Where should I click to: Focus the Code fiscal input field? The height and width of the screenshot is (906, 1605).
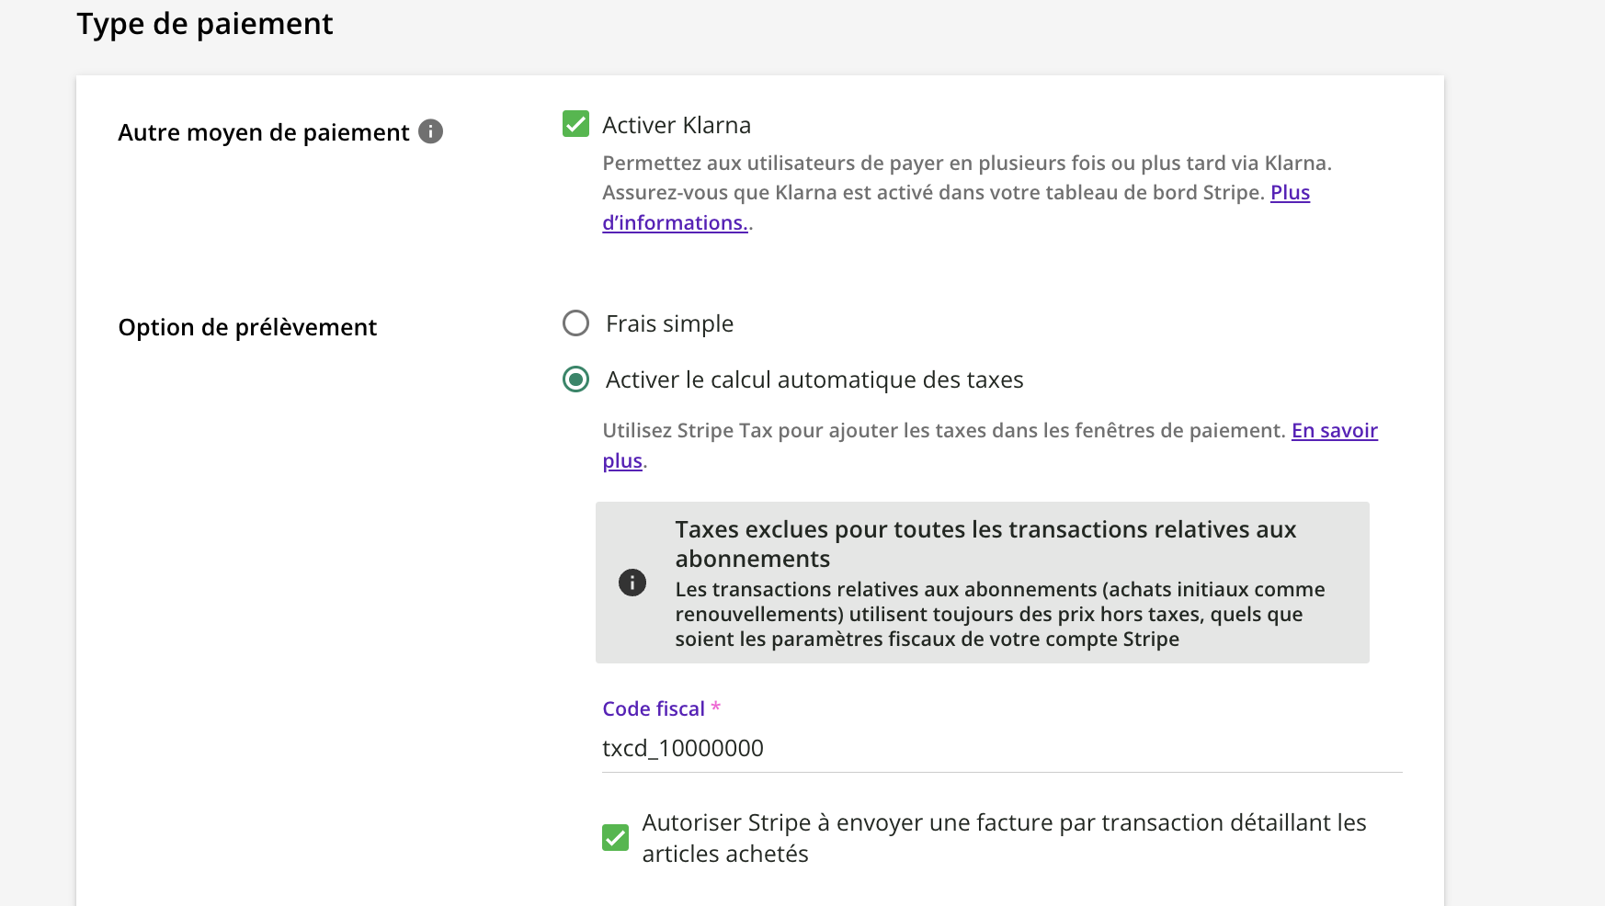pos(1002,749)
